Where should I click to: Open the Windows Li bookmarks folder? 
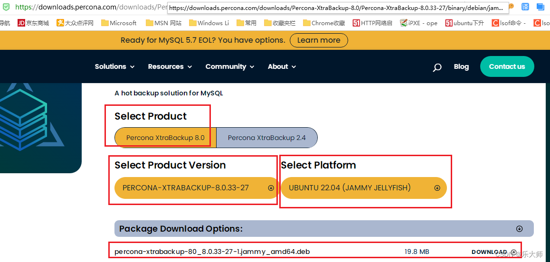[x=209, y=23]
